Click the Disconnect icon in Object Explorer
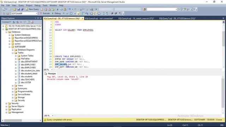 17,22
